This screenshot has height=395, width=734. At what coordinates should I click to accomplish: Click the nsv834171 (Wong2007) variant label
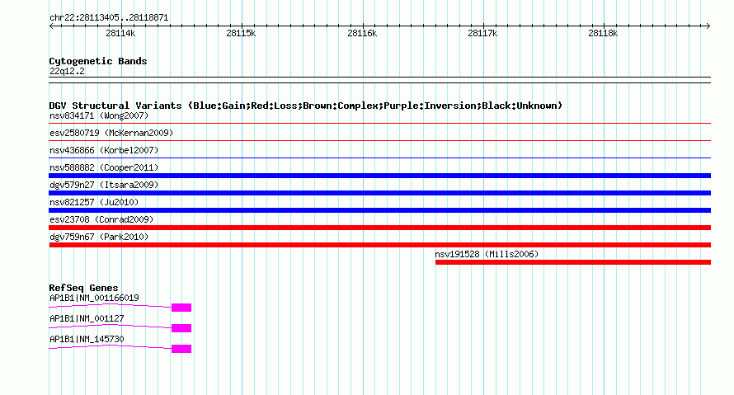coord(99,115)
